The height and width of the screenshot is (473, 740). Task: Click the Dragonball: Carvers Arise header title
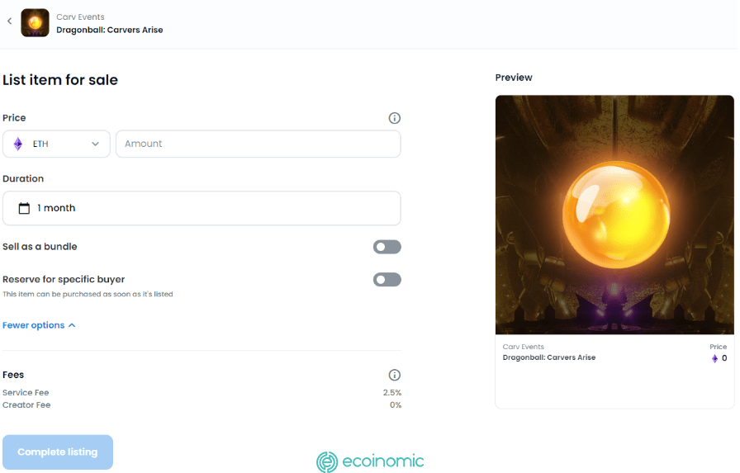coord(110,30)
